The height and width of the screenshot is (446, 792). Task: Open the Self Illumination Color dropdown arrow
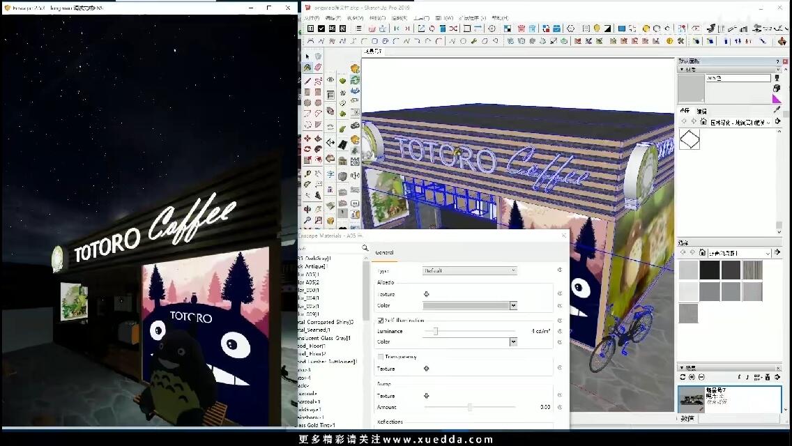tap(513, 342)
